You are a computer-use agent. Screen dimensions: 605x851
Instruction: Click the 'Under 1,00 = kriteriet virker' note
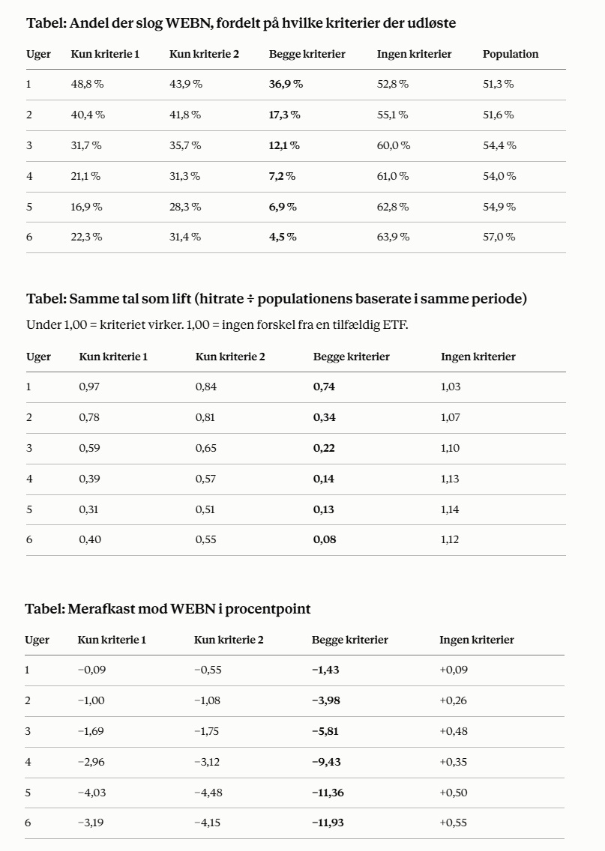tap(217, 325)
